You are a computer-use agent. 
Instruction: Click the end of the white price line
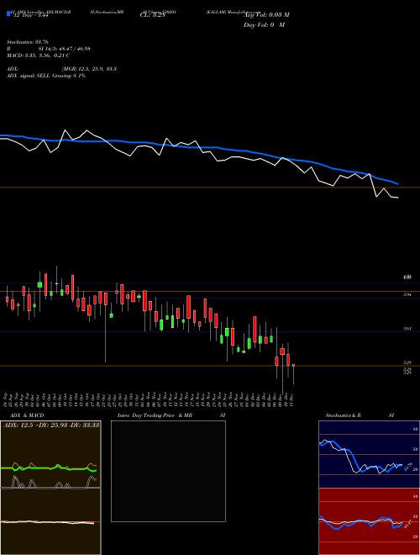coord(398,198)
